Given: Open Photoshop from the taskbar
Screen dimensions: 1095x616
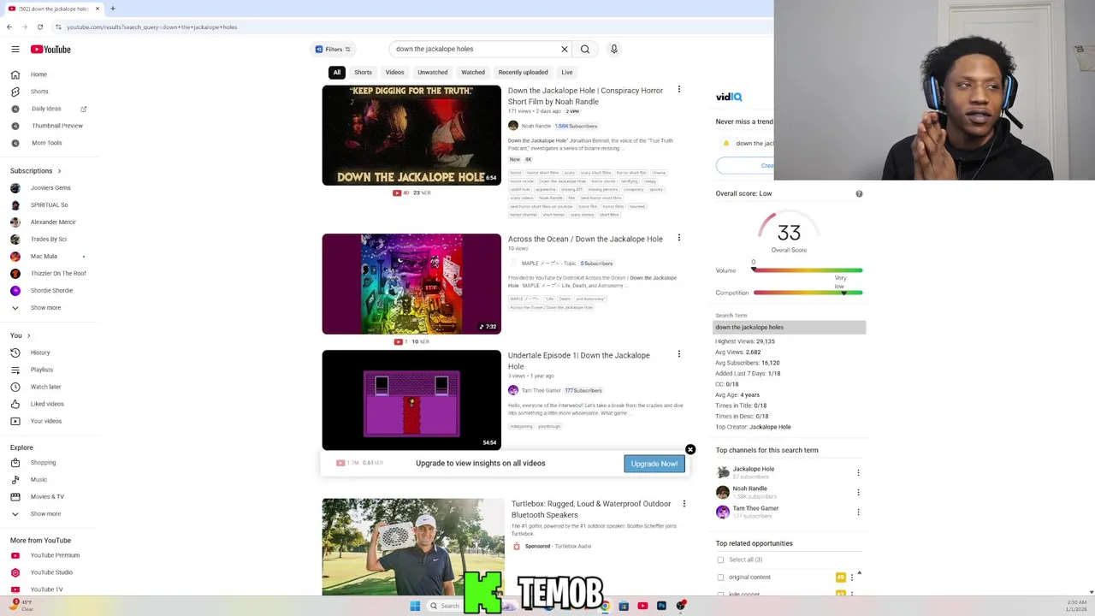Looking at the screenshot, I should (661, 606).
